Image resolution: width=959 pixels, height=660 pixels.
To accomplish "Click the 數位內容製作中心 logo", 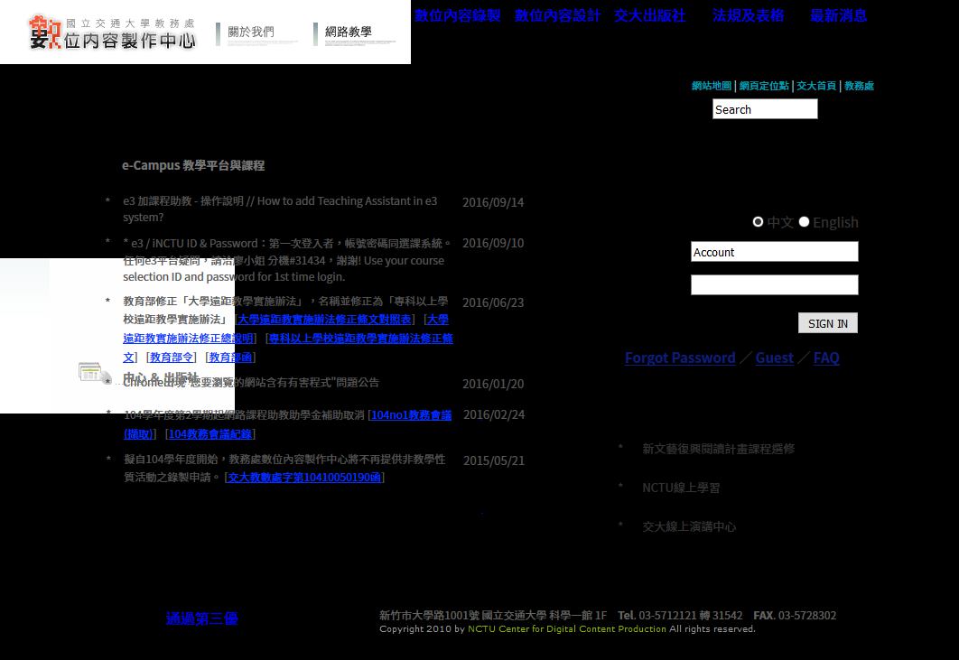I will (x=112, y=33).
